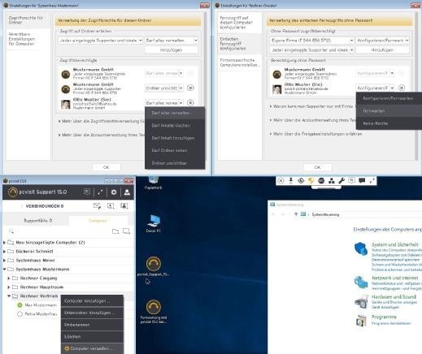Click the yellow shield icon in session toolbar

[x=311, y=180]
